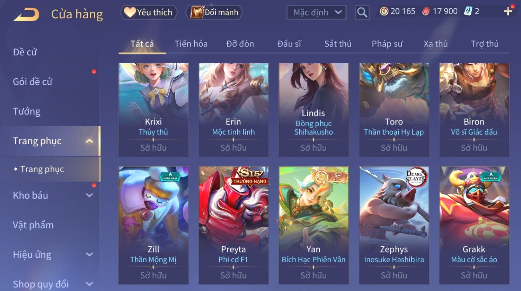Image resolution: width=521 pixels, height=291 pixels.
Task: Tap the red gem currency icon
Action: pyautogui.click(x=426, y=11)
